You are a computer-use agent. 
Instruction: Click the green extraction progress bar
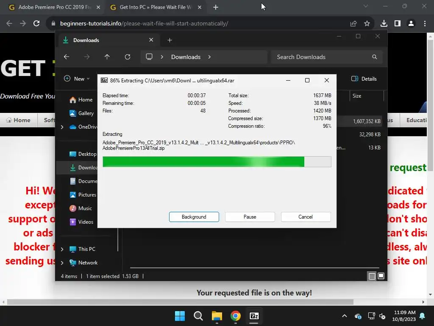pyautogui.click(x=217, y=162)
